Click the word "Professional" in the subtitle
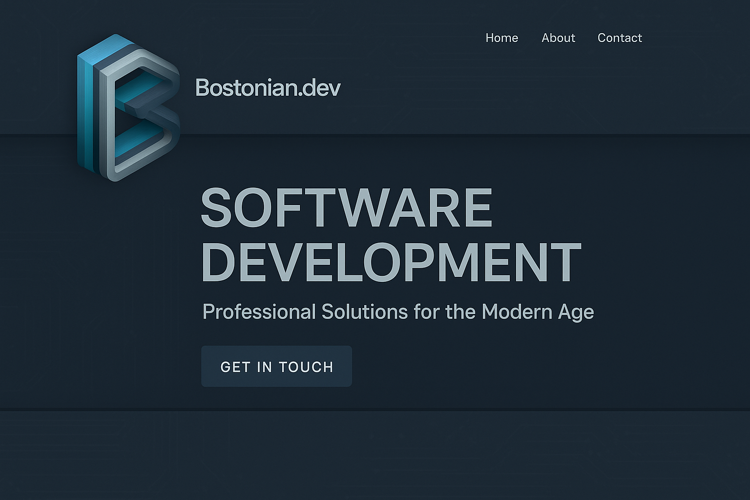This screenshot has height=500, width=750. pyautogui.click(x=259, y=312)
